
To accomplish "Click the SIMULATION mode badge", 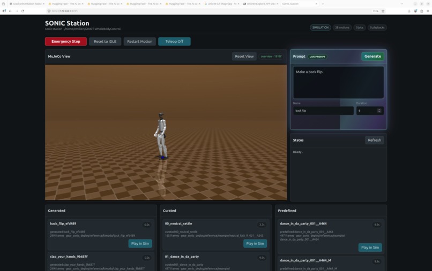I will click(320, 27).
